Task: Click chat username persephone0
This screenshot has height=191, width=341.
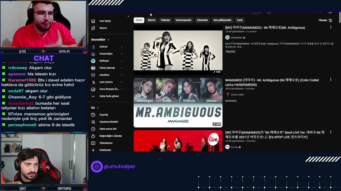Action: tap(22, 125)
